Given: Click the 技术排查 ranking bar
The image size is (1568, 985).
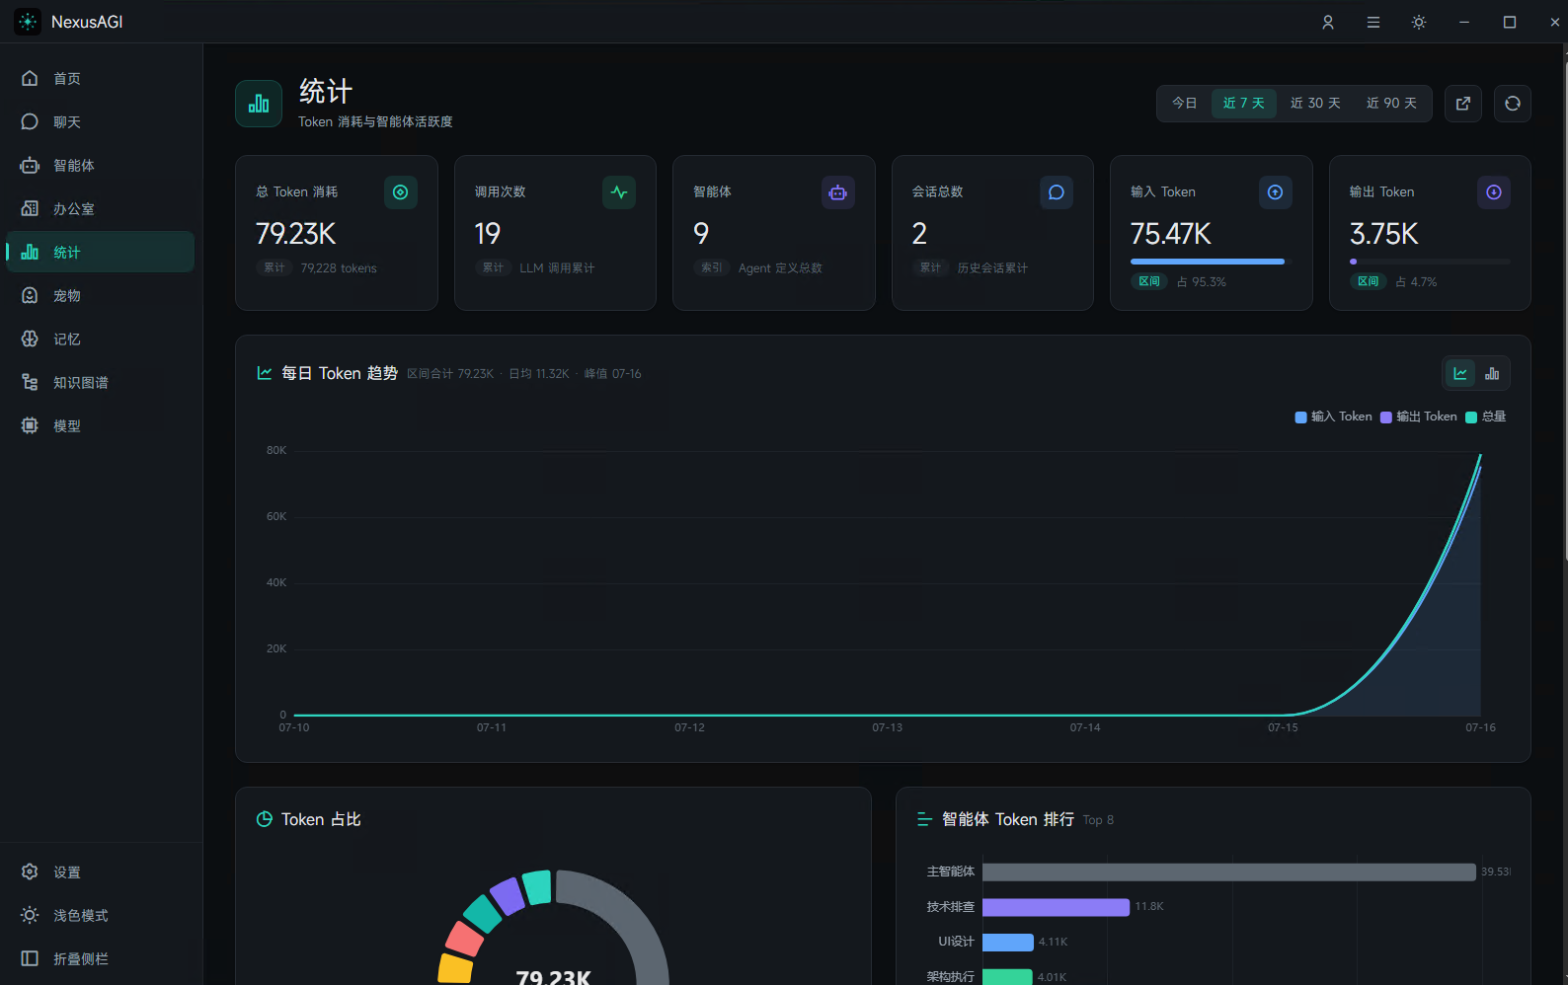Looking at the screenshot, I should pyautogui.click(x=1056, y=907).
